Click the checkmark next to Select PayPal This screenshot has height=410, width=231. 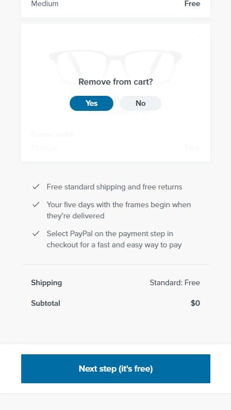(36, 233)
